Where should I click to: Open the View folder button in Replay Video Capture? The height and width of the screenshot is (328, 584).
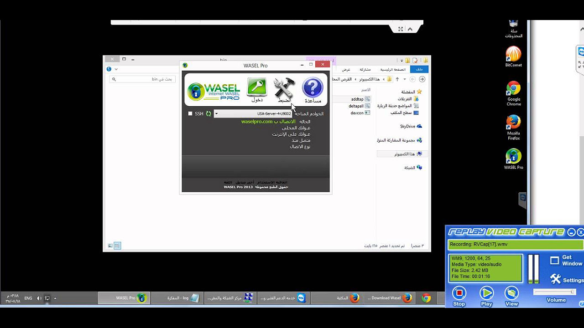511,297
